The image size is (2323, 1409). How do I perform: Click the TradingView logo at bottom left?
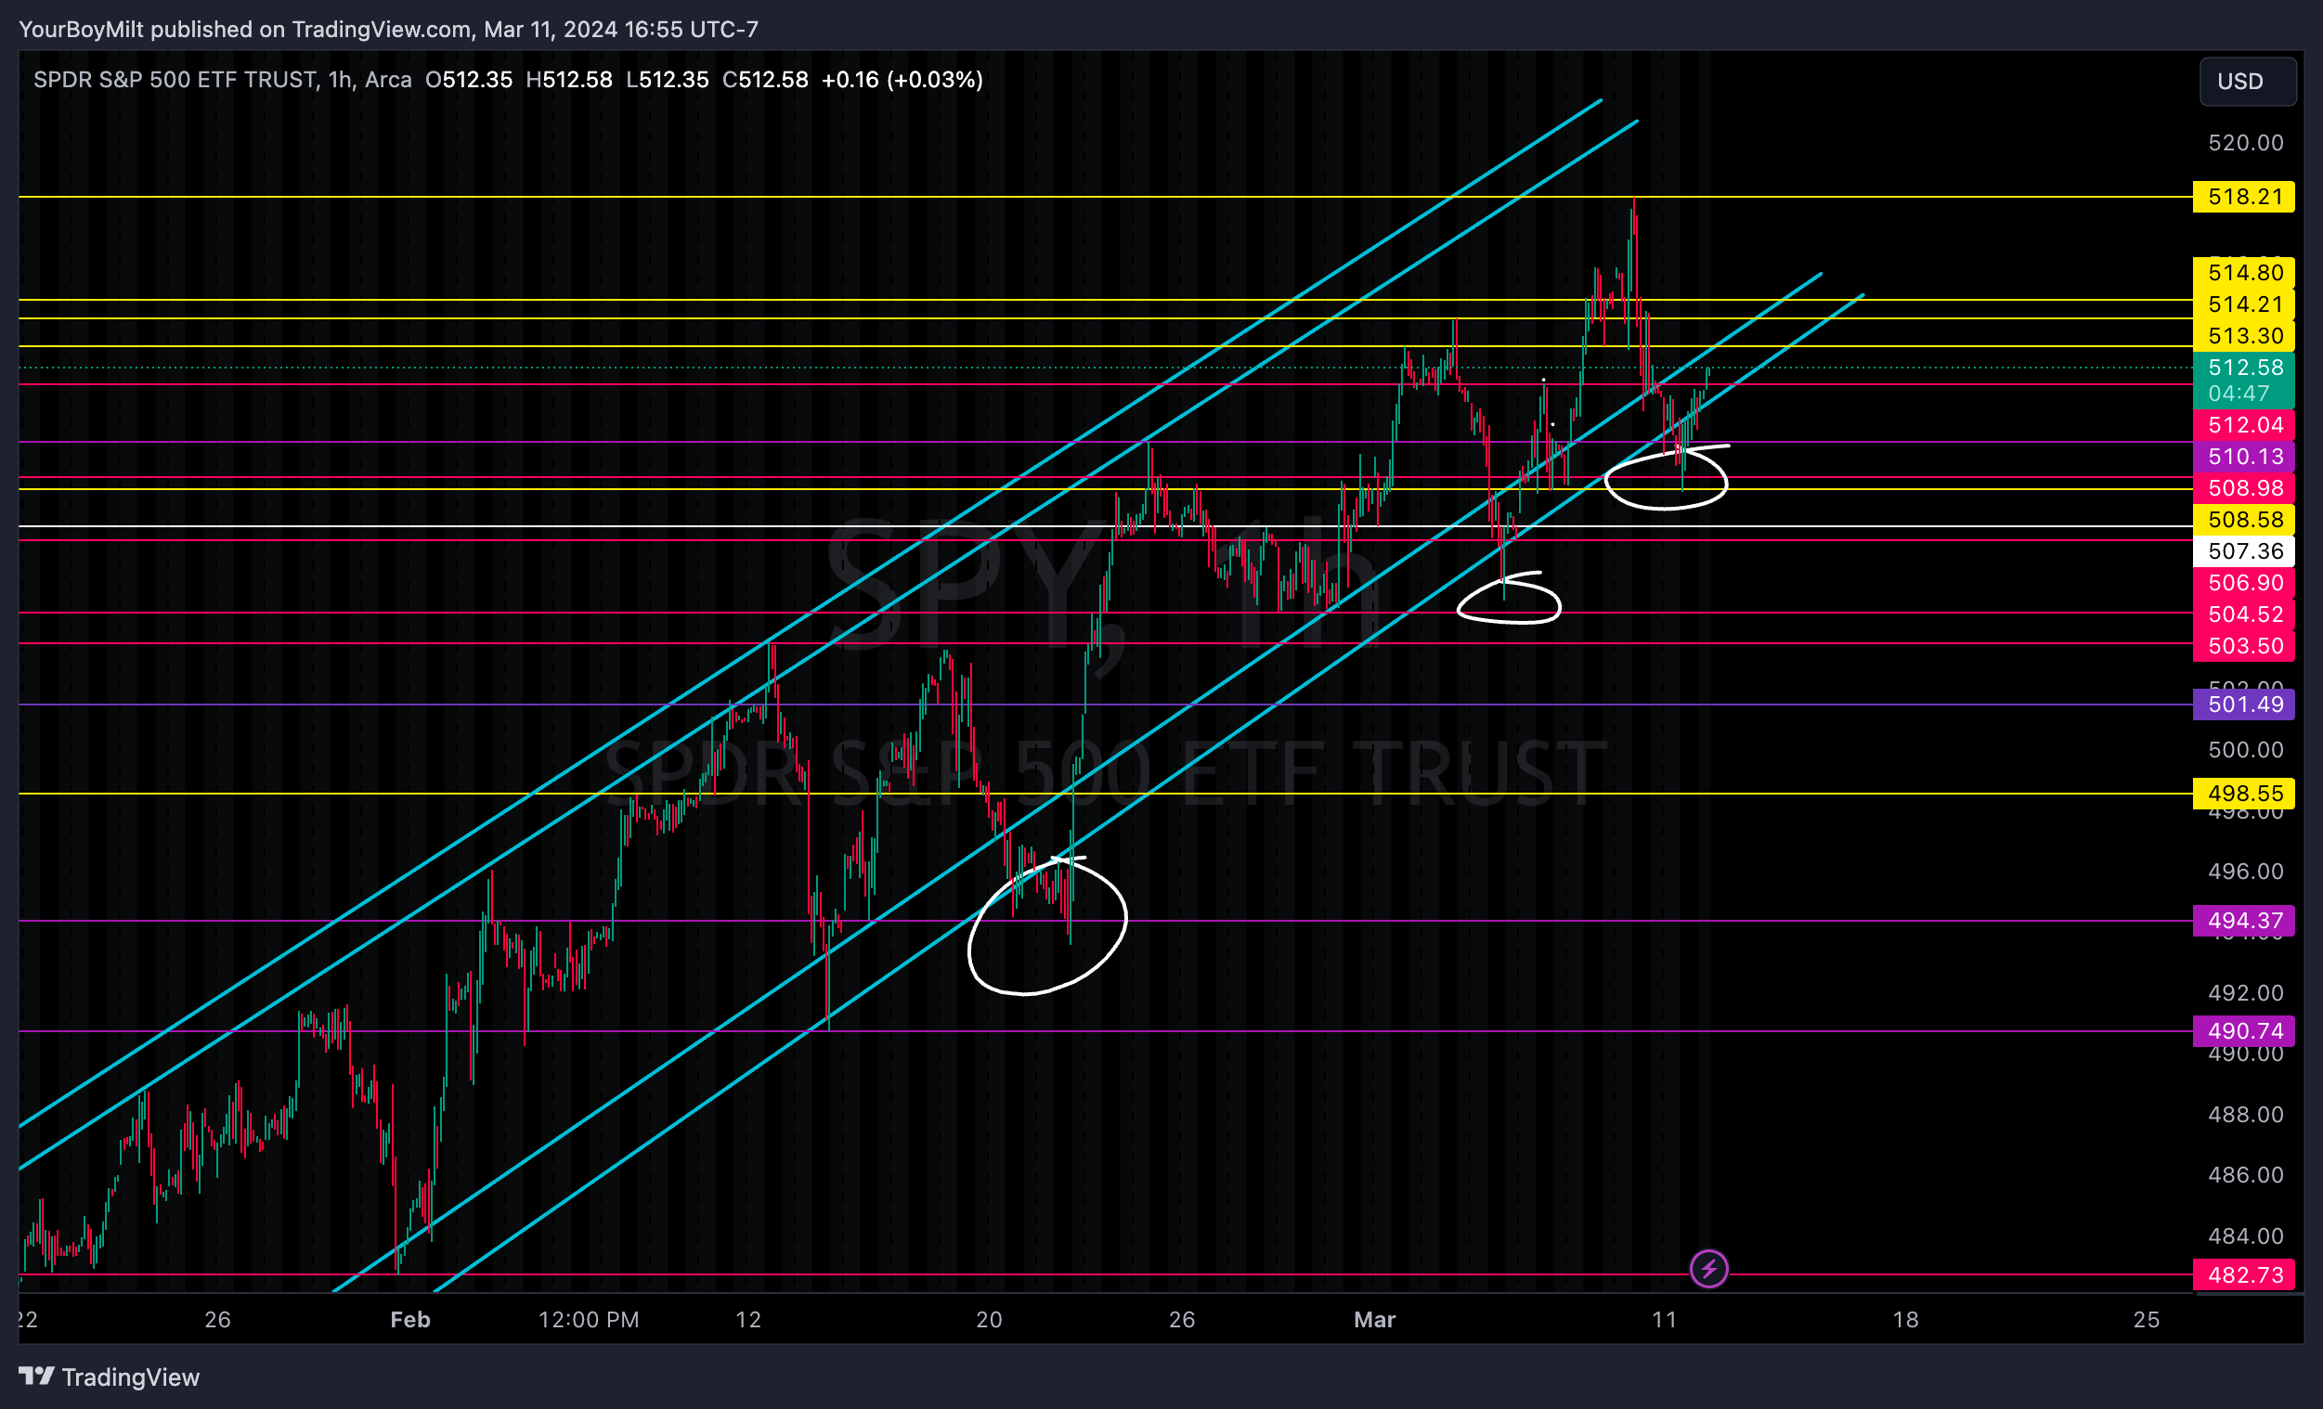click(110, 1377)
